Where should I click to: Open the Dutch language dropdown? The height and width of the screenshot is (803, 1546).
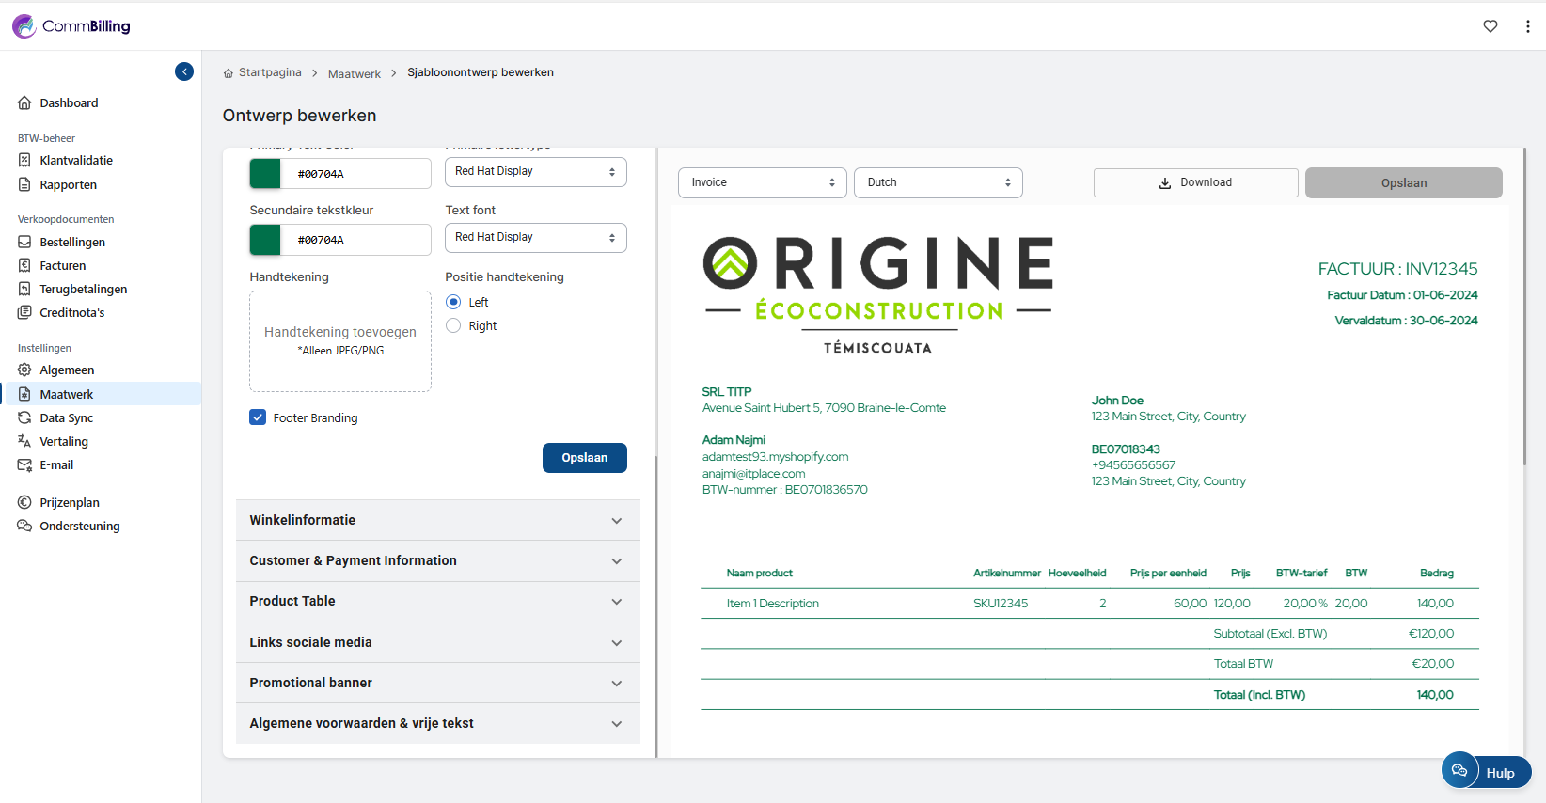938,182
